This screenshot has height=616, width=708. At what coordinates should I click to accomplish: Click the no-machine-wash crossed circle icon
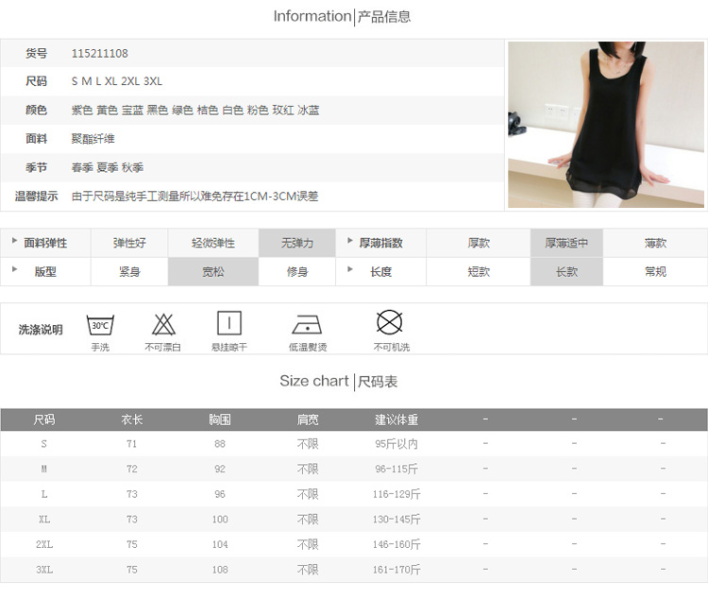[x=390, y=322]
